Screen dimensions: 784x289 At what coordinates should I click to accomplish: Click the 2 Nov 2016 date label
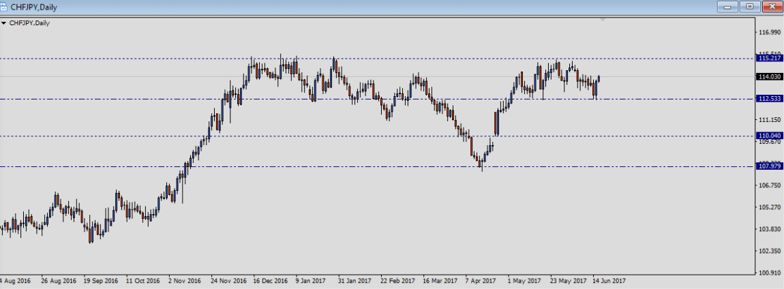point(185,281)
